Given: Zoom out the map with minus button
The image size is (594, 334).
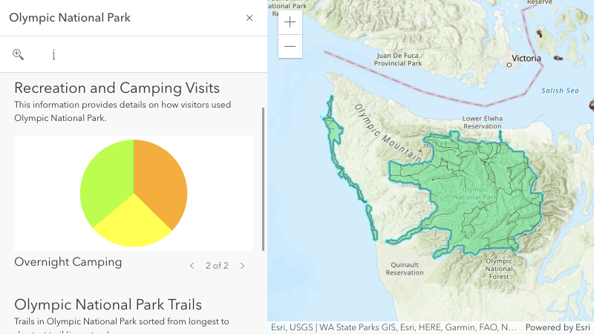Looking at the screenshot, I should pyautogui.click(x=290, y=46).
